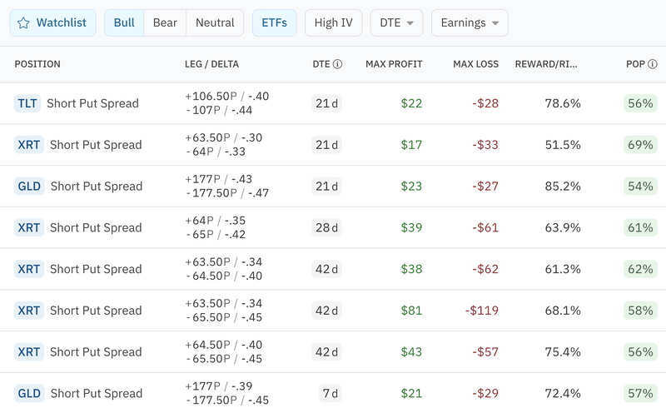Click the Watchlist star icon
The height and width of the screenshot is (413, 666).
click(23, 23)
